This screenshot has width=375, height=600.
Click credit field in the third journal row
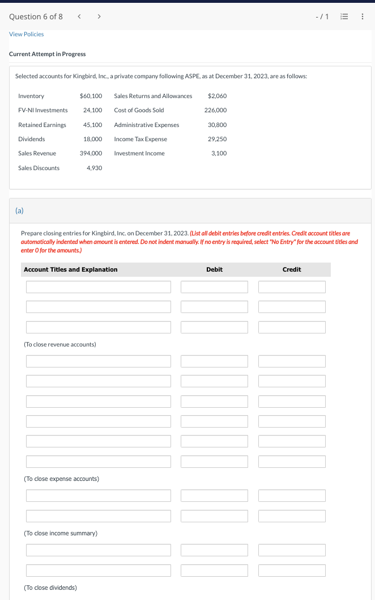(x=292, y=327)
